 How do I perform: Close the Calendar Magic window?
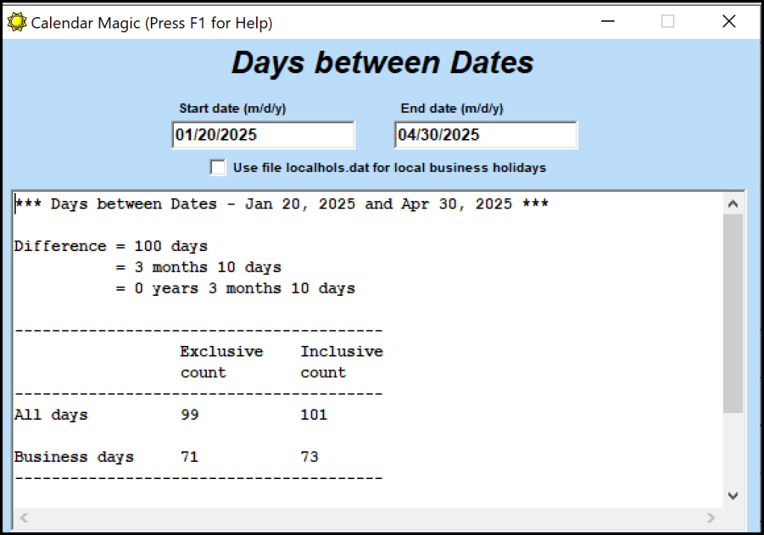pyautogui.click(x=729, y=22)
